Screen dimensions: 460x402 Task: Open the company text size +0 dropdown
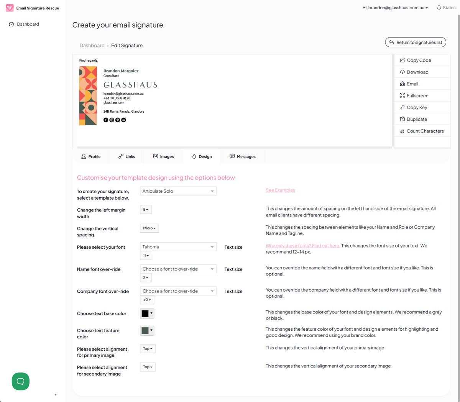click(x=147, y=300)
